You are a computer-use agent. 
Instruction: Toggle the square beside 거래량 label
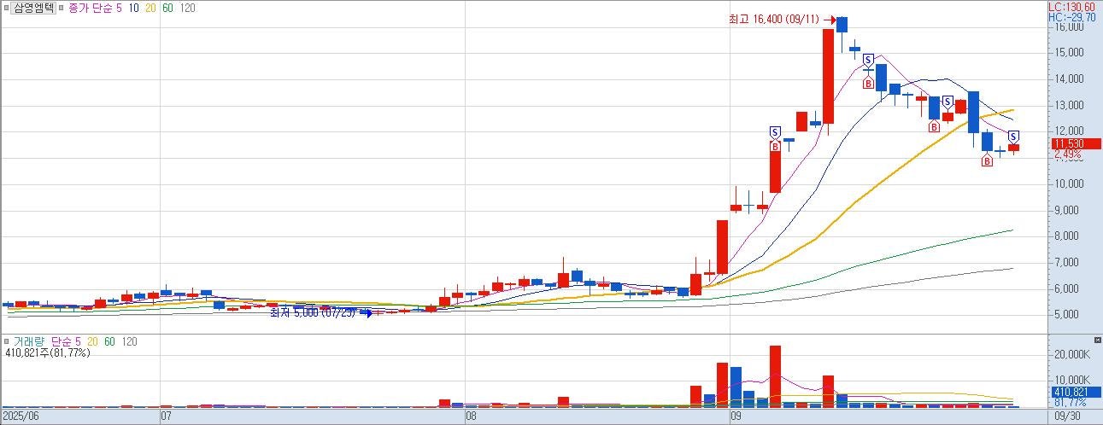click(x=6, y=341)
